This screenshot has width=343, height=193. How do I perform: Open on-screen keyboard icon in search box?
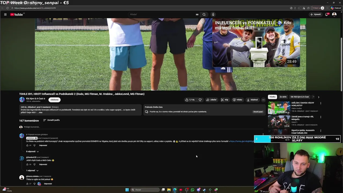197,14
